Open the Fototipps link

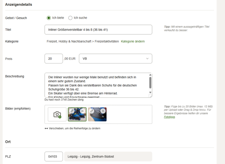click(169, 117)
